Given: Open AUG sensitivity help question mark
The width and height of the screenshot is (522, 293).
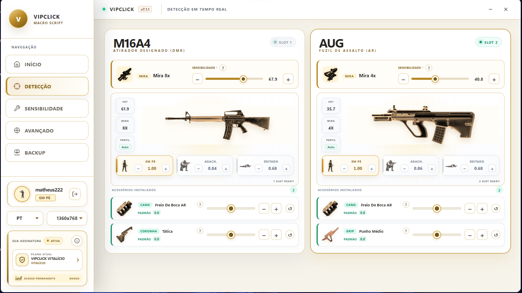Looking at the screenshot, I should (428, 68).
